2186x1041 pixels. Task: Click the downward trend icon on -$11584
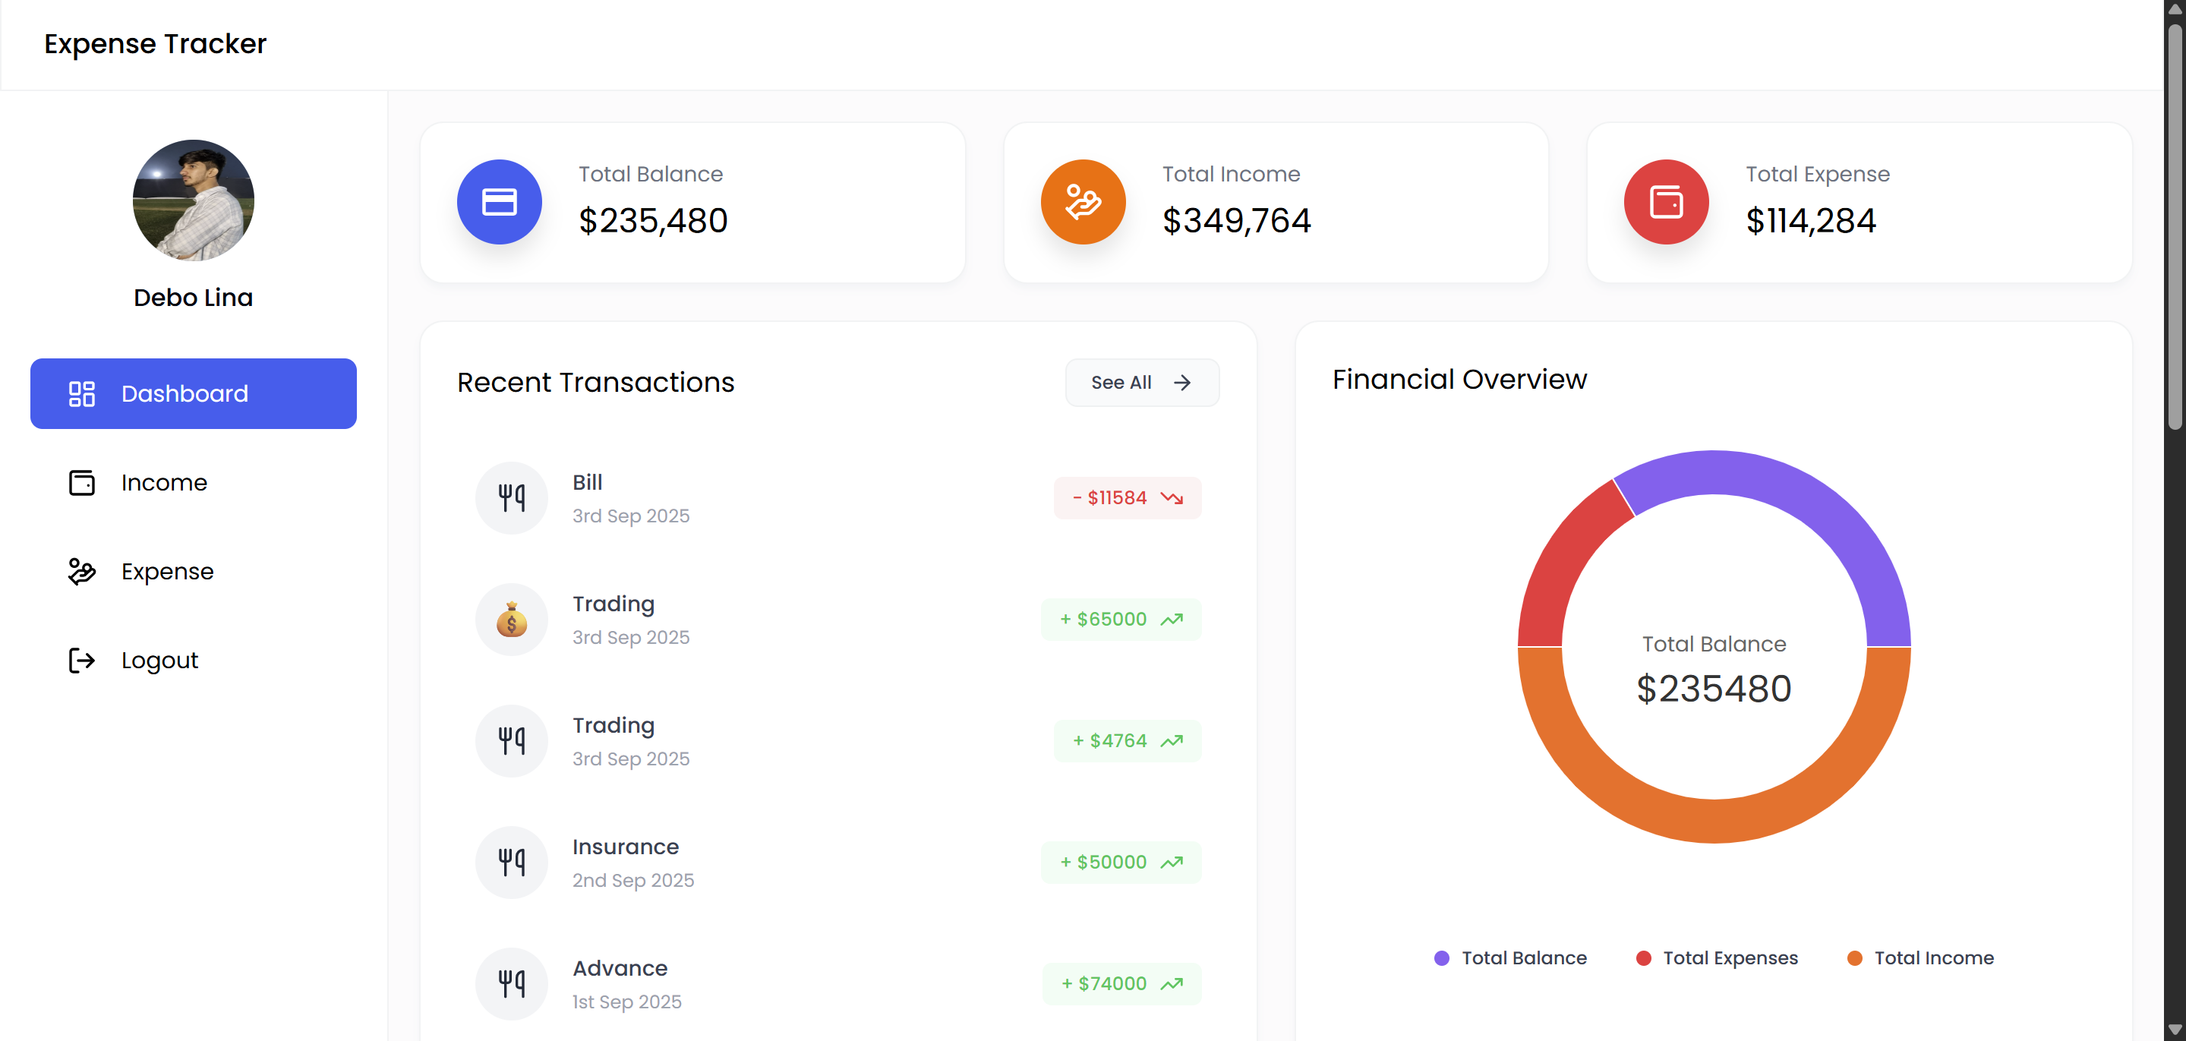(1172, 498)
